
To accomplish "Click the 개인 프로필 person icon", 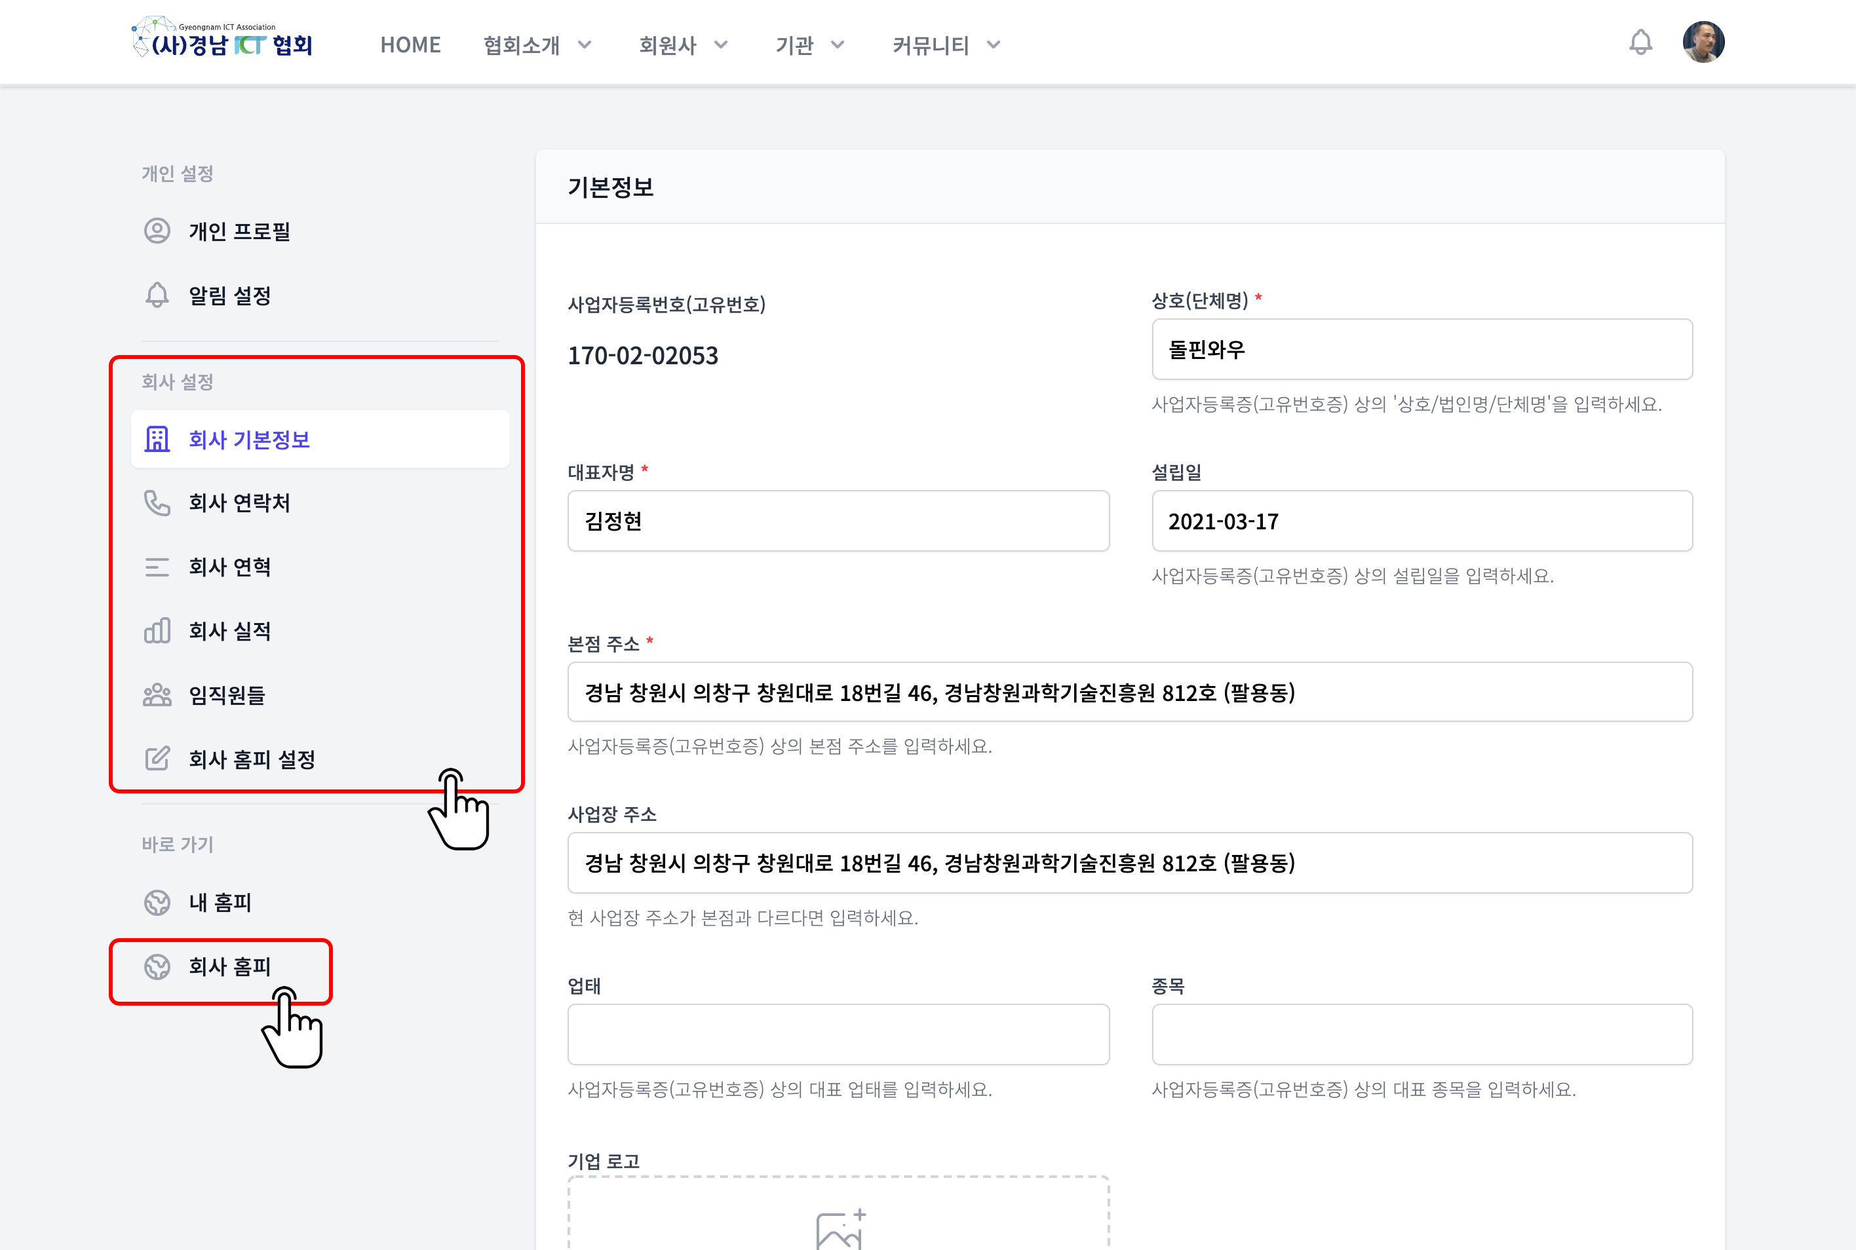I will click(x=157, y=231).
